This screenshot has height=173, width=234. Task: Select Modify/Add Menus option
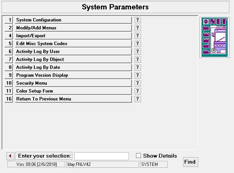(73, 28)
